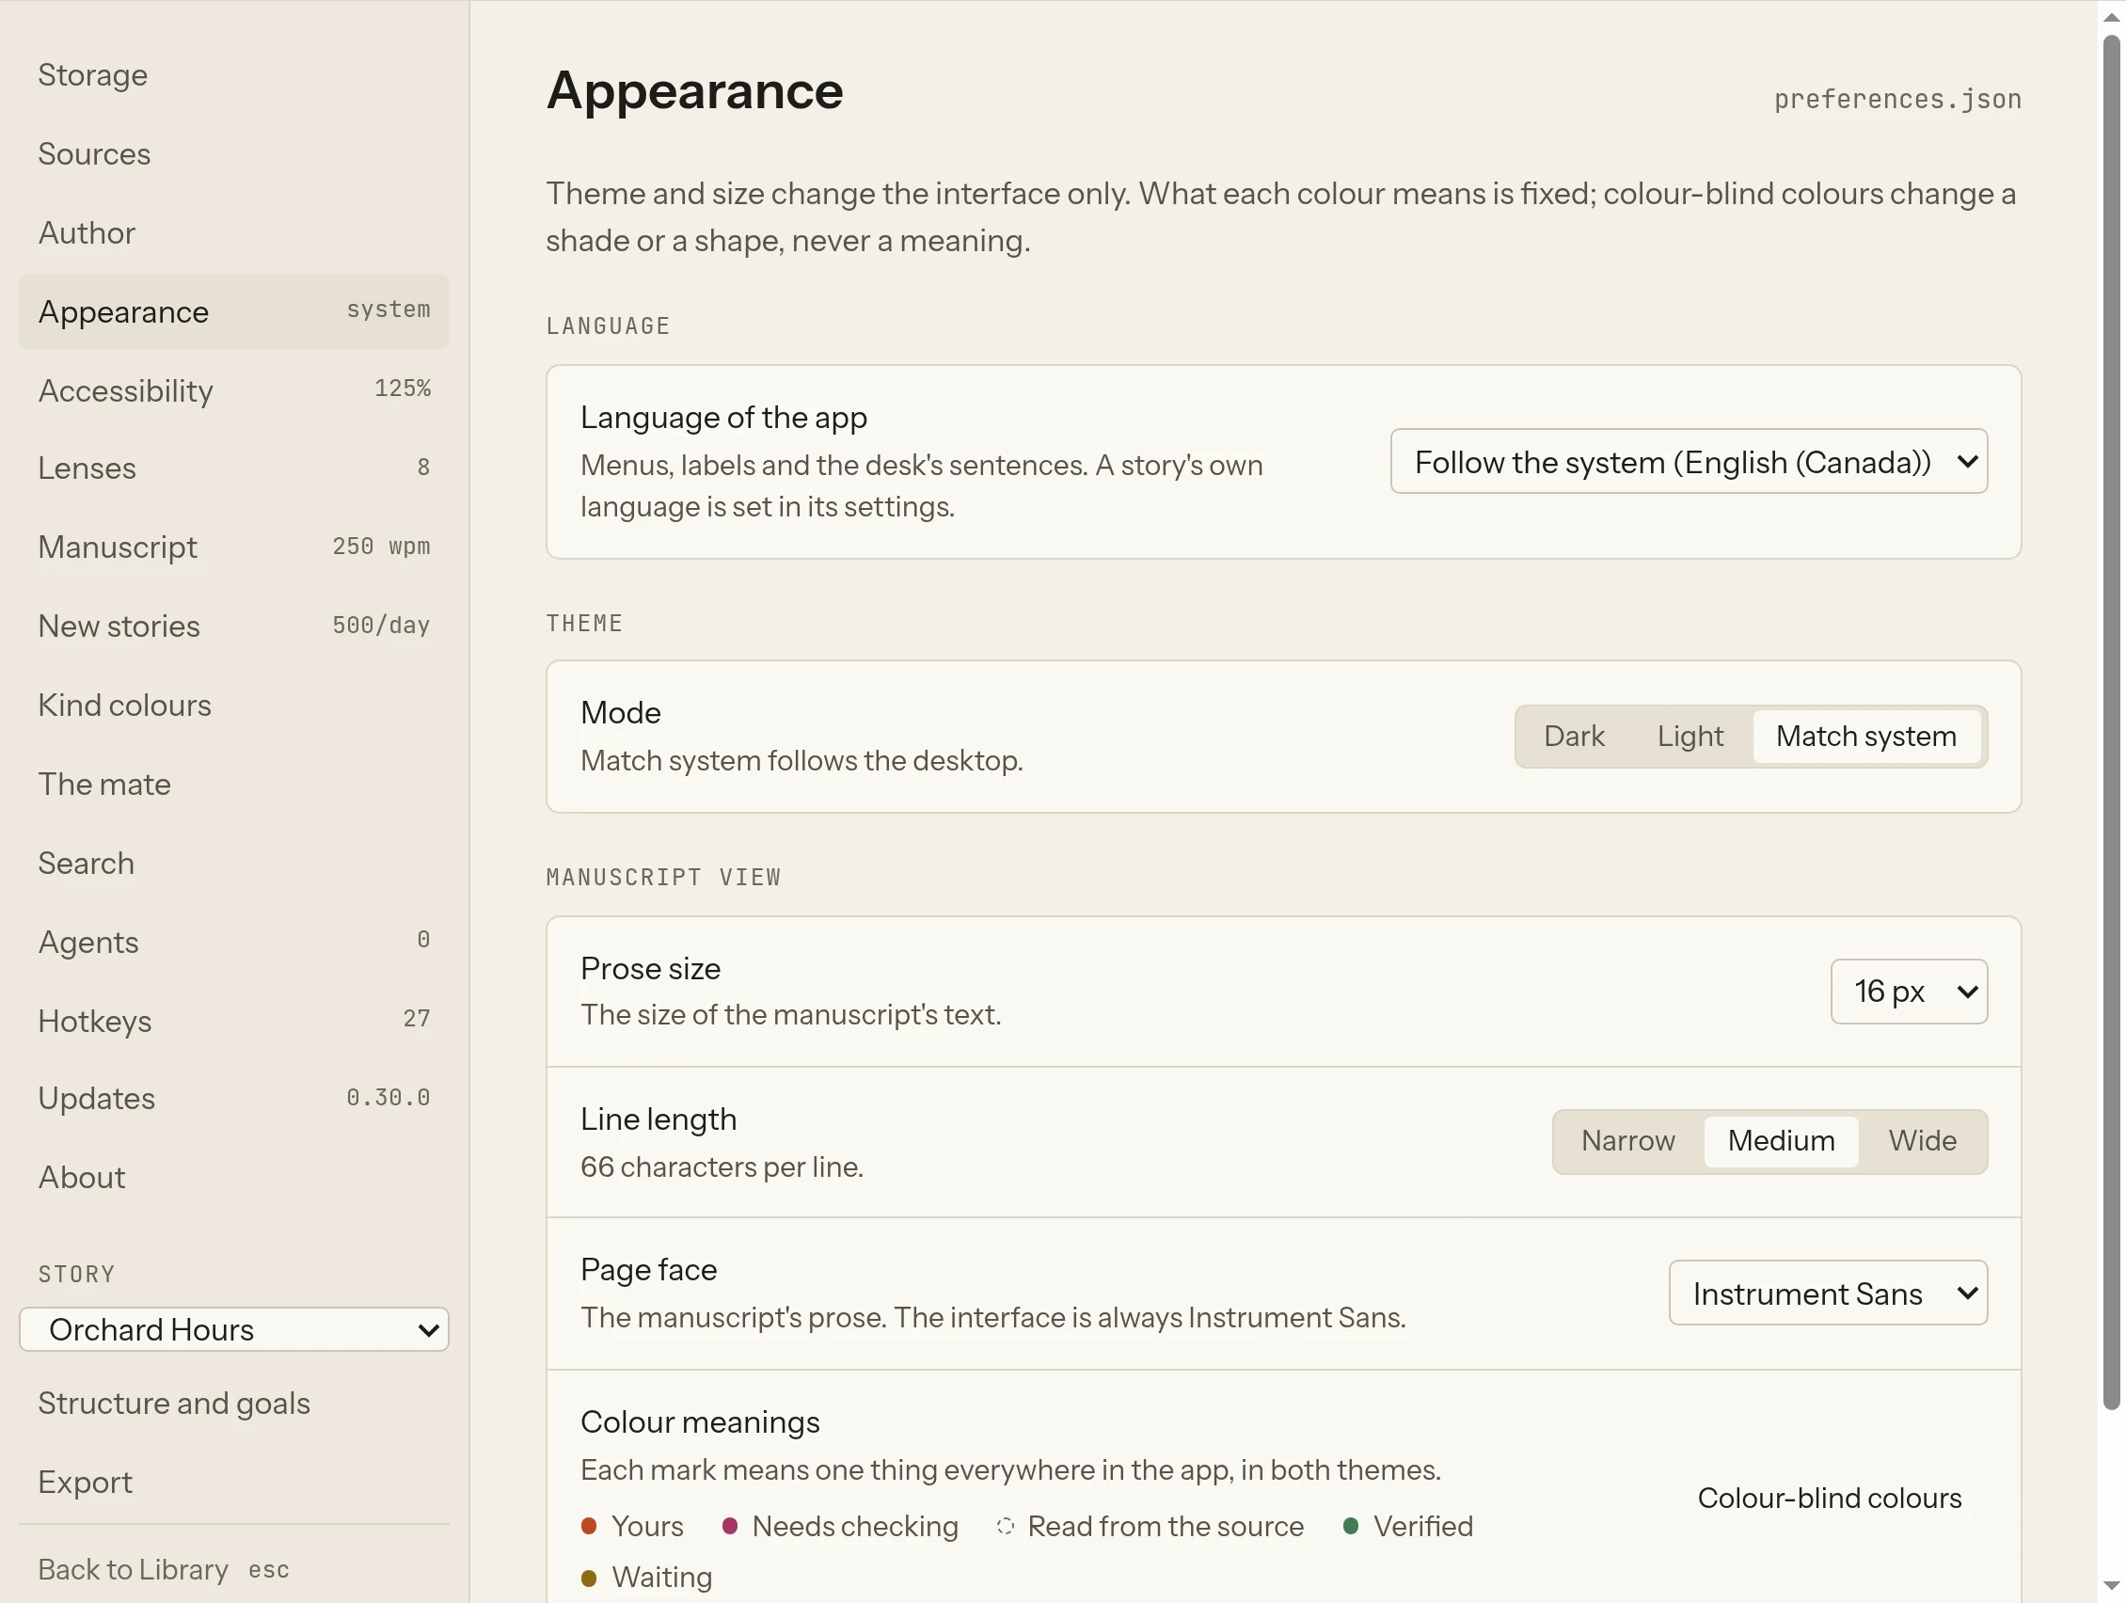Set theme mode to Light
This screenshot has width=2126, height=1603.
(1690, 737)
